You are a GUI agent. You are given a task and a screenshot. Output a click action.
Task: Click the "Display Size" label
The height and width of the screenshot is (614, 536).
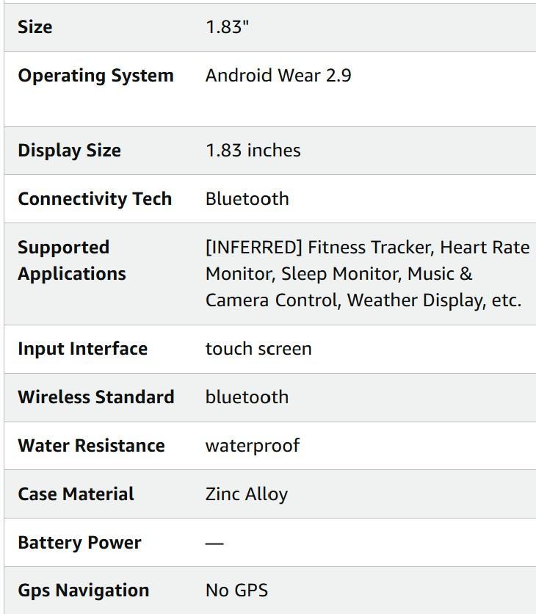tap(69, 151)
